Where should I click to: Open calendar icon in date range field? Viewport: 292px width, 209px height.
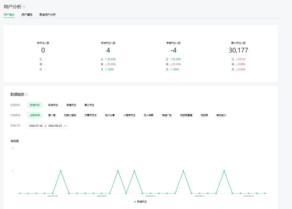(66, 126)
